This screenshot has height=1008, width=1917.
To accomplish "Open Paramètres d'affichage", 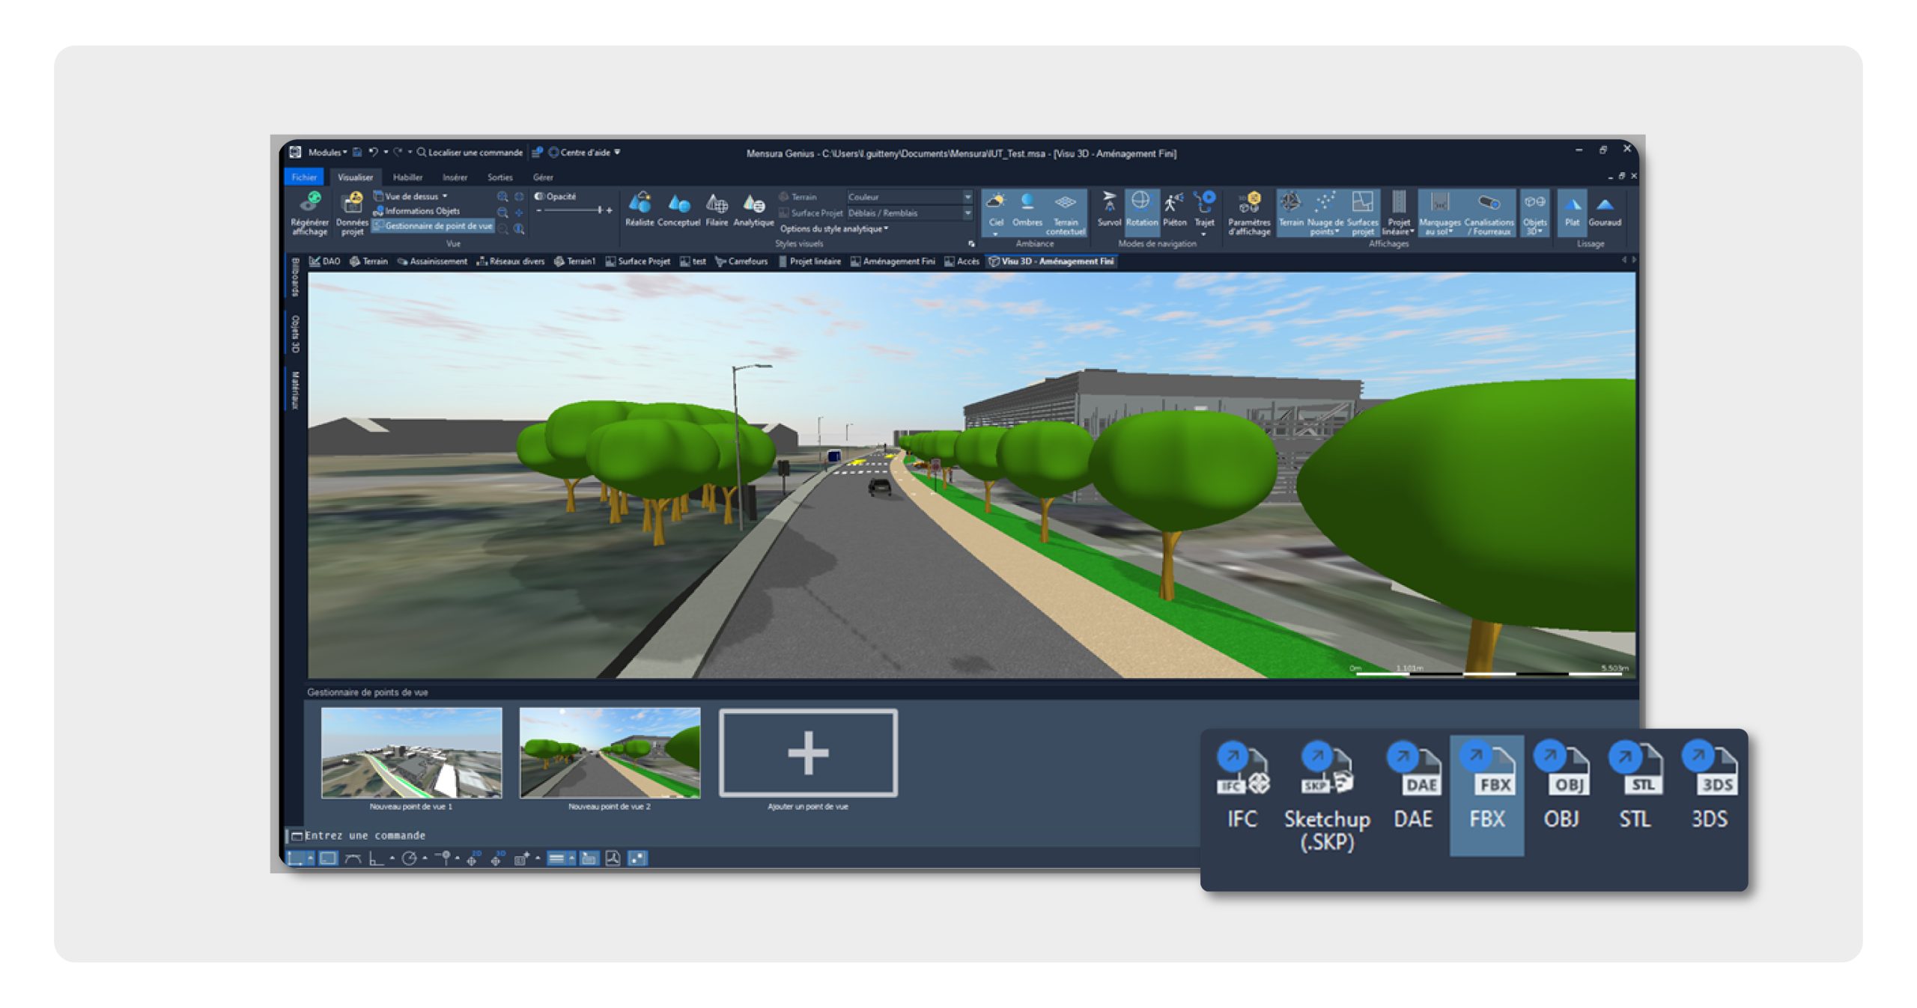I will tap(1248, 204).
